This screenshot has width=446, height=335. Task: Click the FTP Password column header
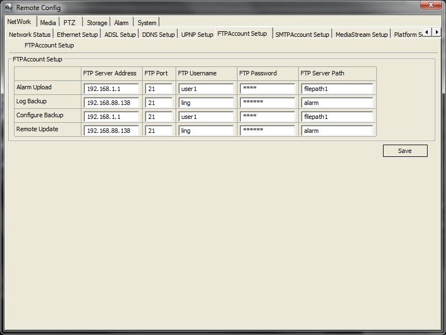click(258, 73)
